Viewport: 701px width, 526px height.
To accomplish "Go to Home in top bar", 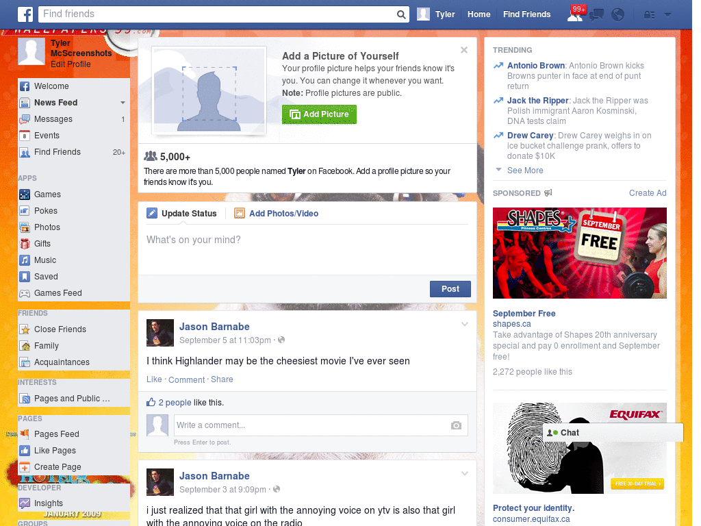I will tap(479, 14).
